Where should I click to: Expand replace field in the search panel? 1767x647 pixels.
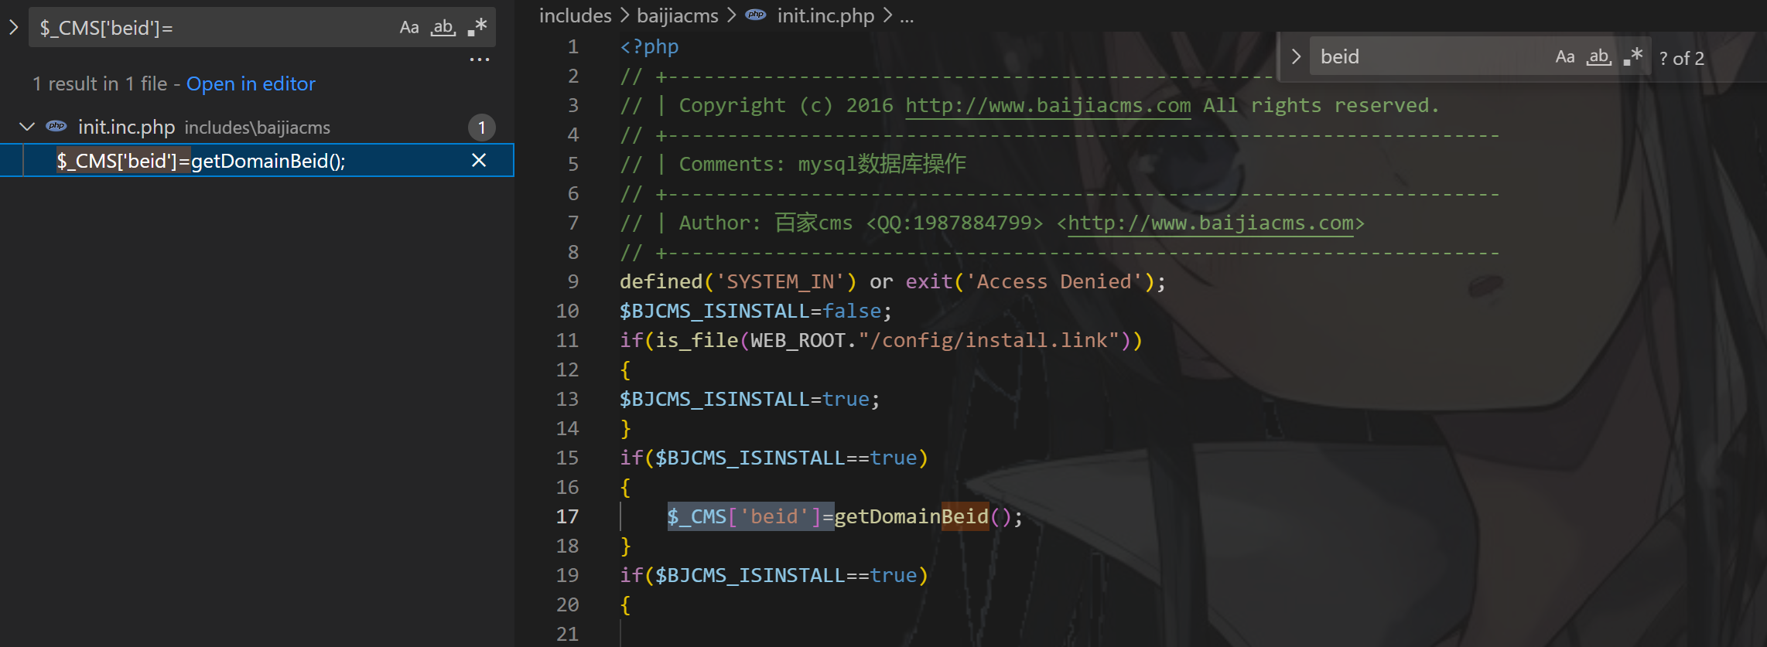[13, 28]
